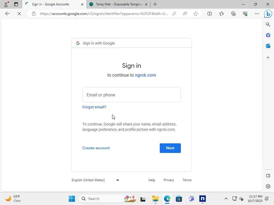Open Microsoft Store from the taskbar
Screen dimensions: 274x205
coord(179,199)
